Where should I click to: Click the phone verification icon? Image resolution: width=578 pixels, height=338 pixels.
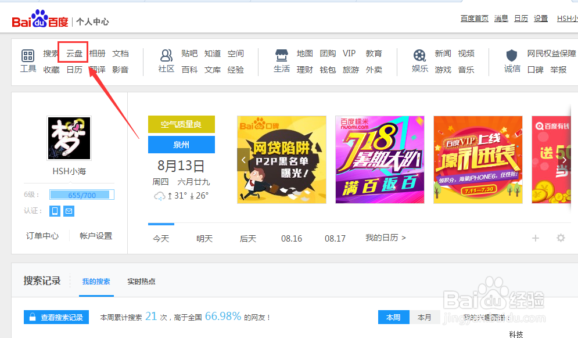click(55, 211)
